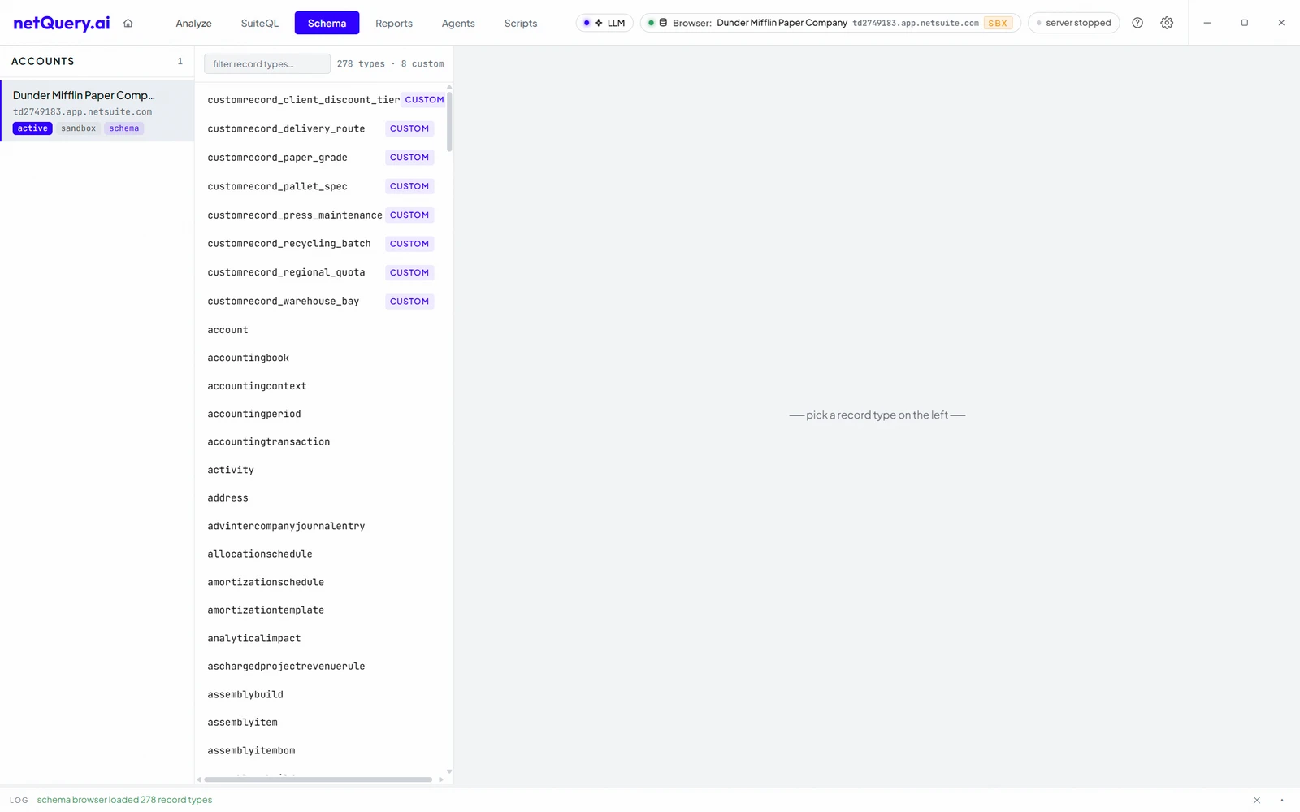
Task: Switch to the Analyze tab
Action: [193, 23]
